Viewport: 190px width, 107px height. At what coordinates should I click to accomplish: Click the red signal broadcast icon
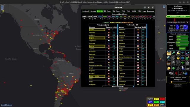coord(176,73)
